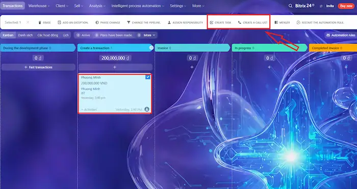357x189 pixels.
Task: Click the Erase trash icon
Action: pos(40,22)
